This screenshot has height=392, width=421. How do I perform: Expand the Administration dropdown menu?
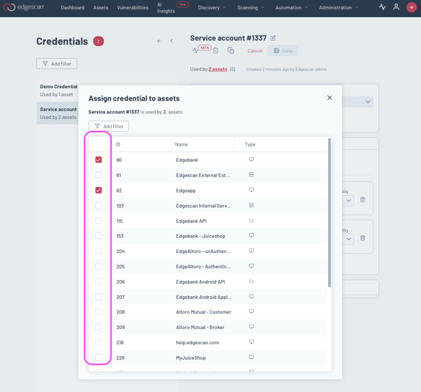(x=338, y=8)
